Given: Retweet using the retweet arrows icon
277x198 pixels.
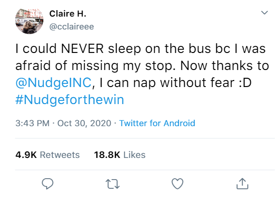Looking at the screenshot, I should point(113,184).
